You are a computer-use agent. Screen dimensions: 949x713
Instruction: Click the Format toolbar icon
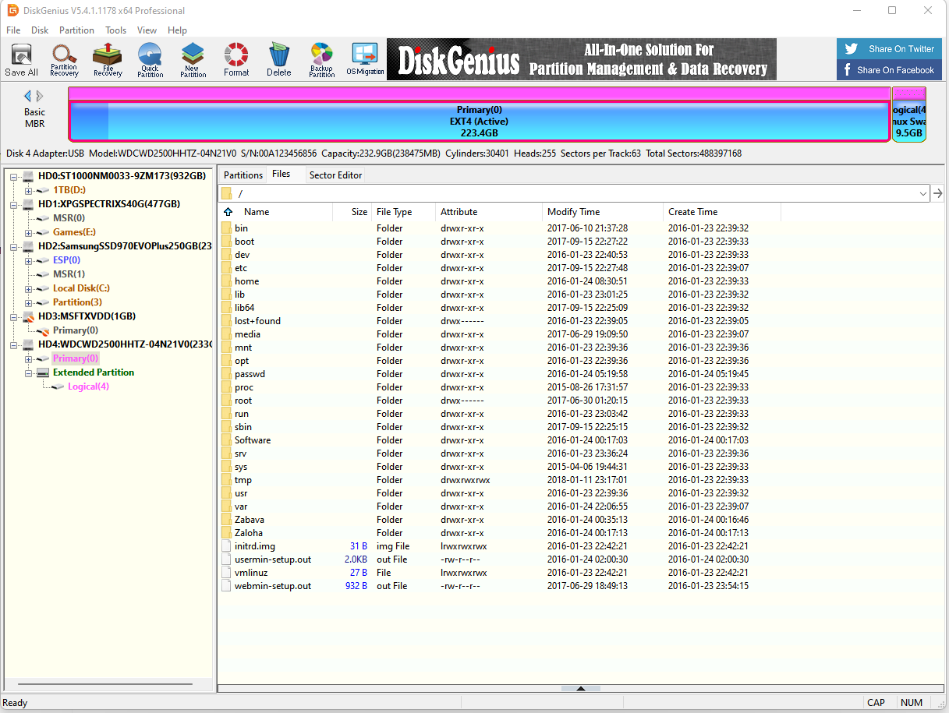(x=236, y=59)
